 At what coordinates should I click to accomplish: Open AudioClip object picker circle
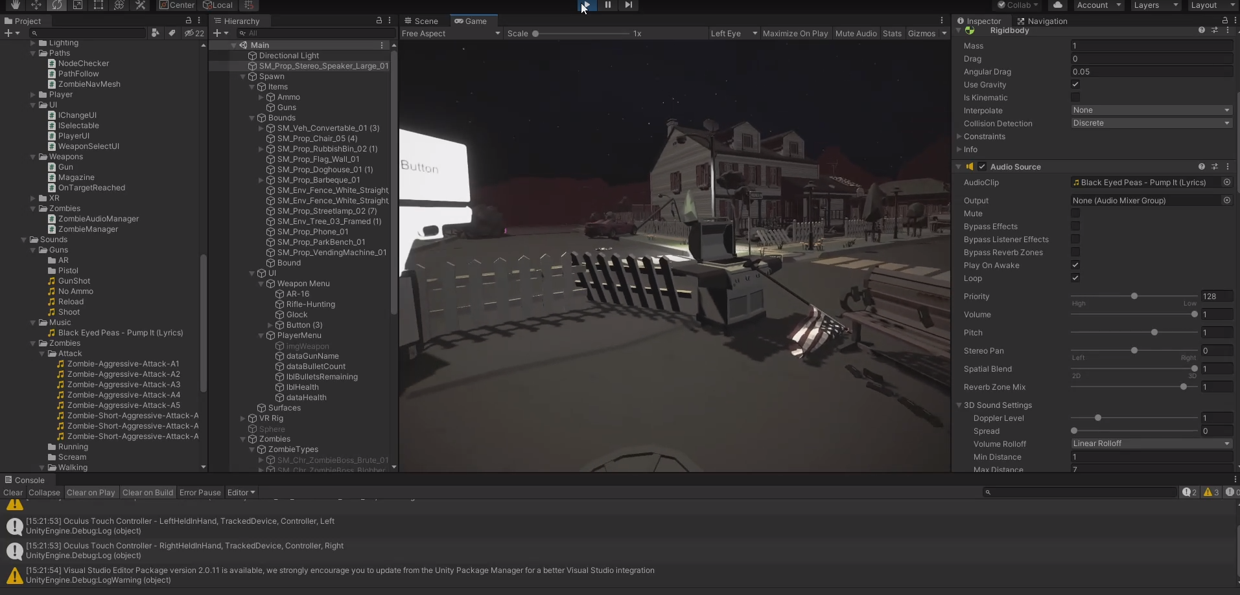coord(1227,183)
